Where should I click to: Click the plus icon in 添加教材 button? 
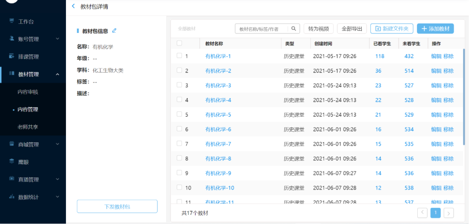pos(424,29)
